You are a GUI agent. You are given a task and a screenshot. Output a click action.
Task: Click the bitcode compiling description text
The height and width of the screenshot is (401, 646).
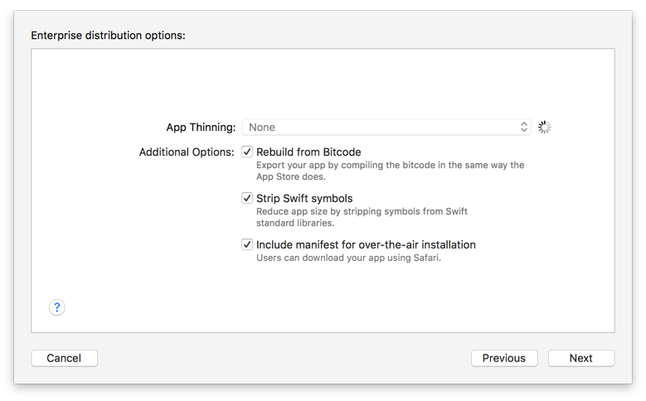(390, 165)
